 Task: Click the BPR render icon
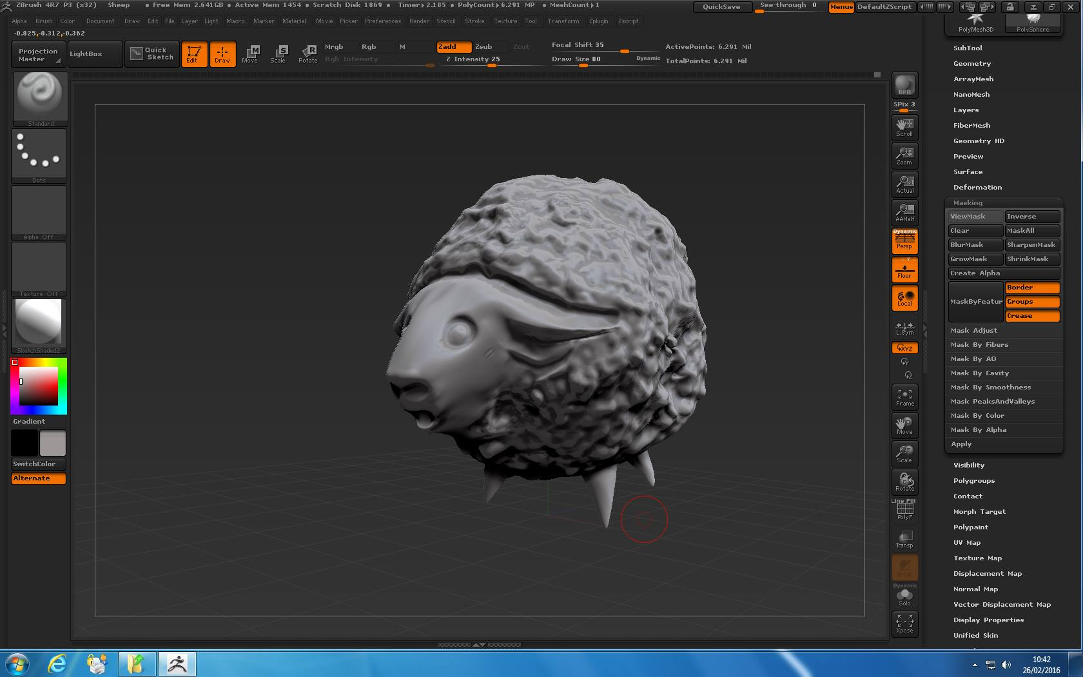pyautogui.click(x=904, y=85)
